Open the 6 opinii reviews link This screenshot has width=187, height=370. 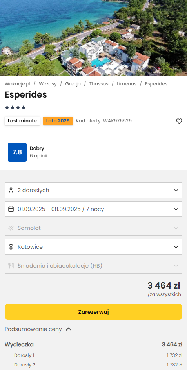click(x=38, y=156)
